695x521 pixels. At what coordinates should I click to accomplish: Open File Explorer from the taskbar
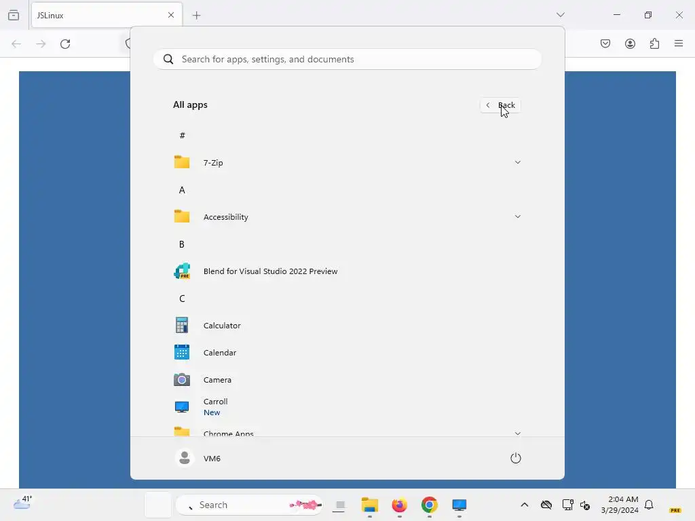(370, 505)
